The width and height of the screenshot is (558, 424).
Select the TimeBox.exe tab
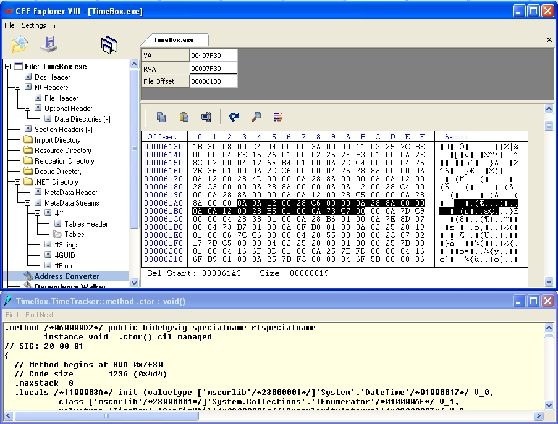point(174,39)
